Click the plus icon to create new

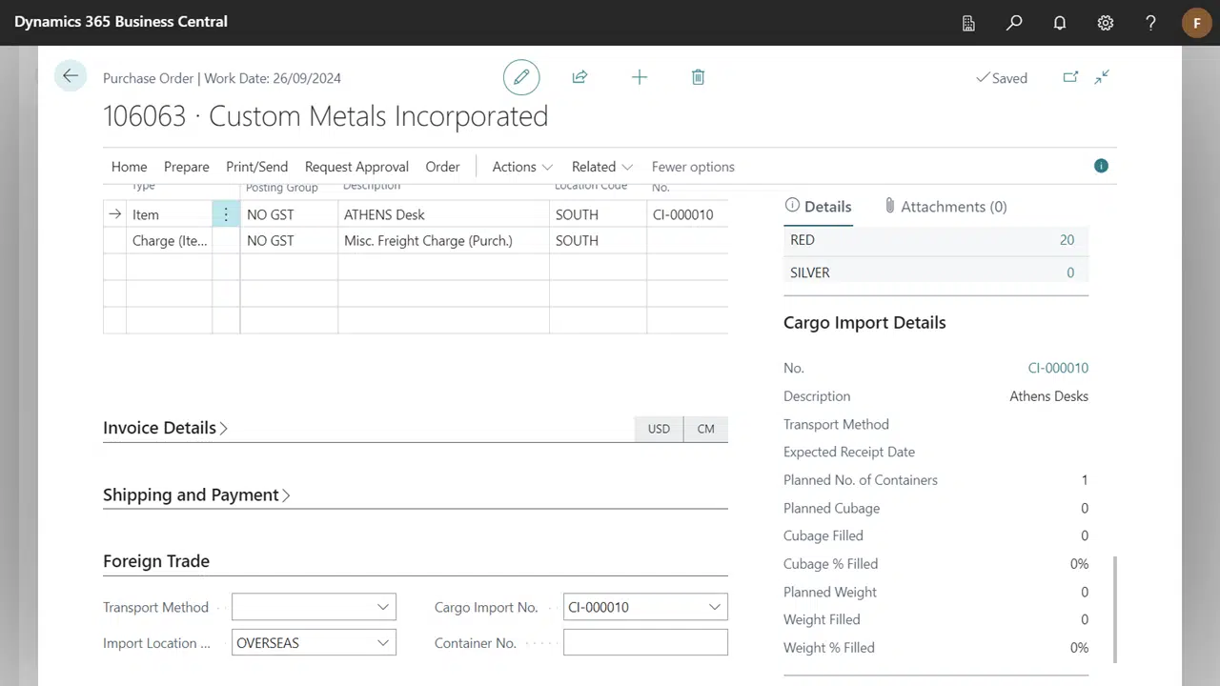pyautogui.click(x=640, y=77)
